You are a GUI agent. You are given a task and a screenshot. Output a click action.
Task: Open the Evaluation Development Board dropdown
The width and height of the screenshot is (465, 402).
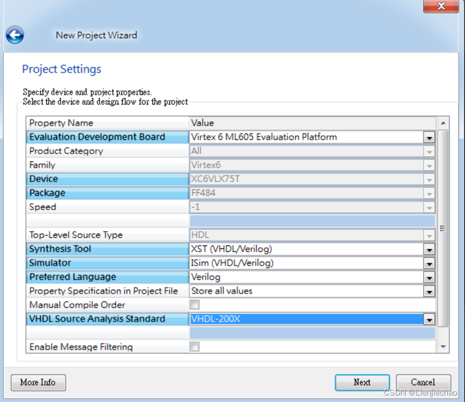coord(429,137)
